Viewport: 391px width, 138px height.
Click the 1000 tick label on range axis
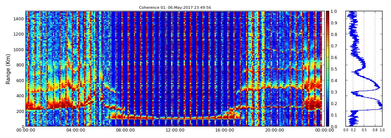click(x=19, y=50)
